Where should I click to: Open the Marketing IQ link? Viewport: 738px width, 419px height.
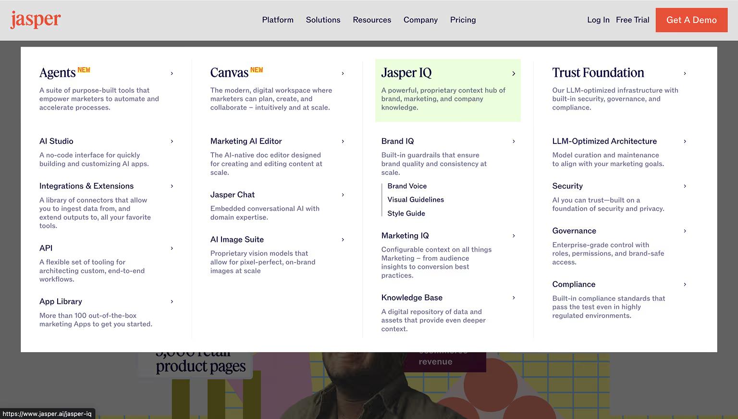tap(405, 236)
